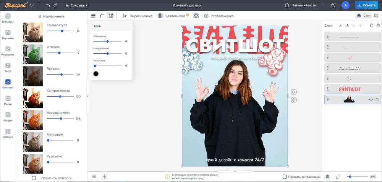Image resolution: width=382 pixels, height=182 pixels.
Task: Select the corner rounding icon
Action: coord(102,16)
